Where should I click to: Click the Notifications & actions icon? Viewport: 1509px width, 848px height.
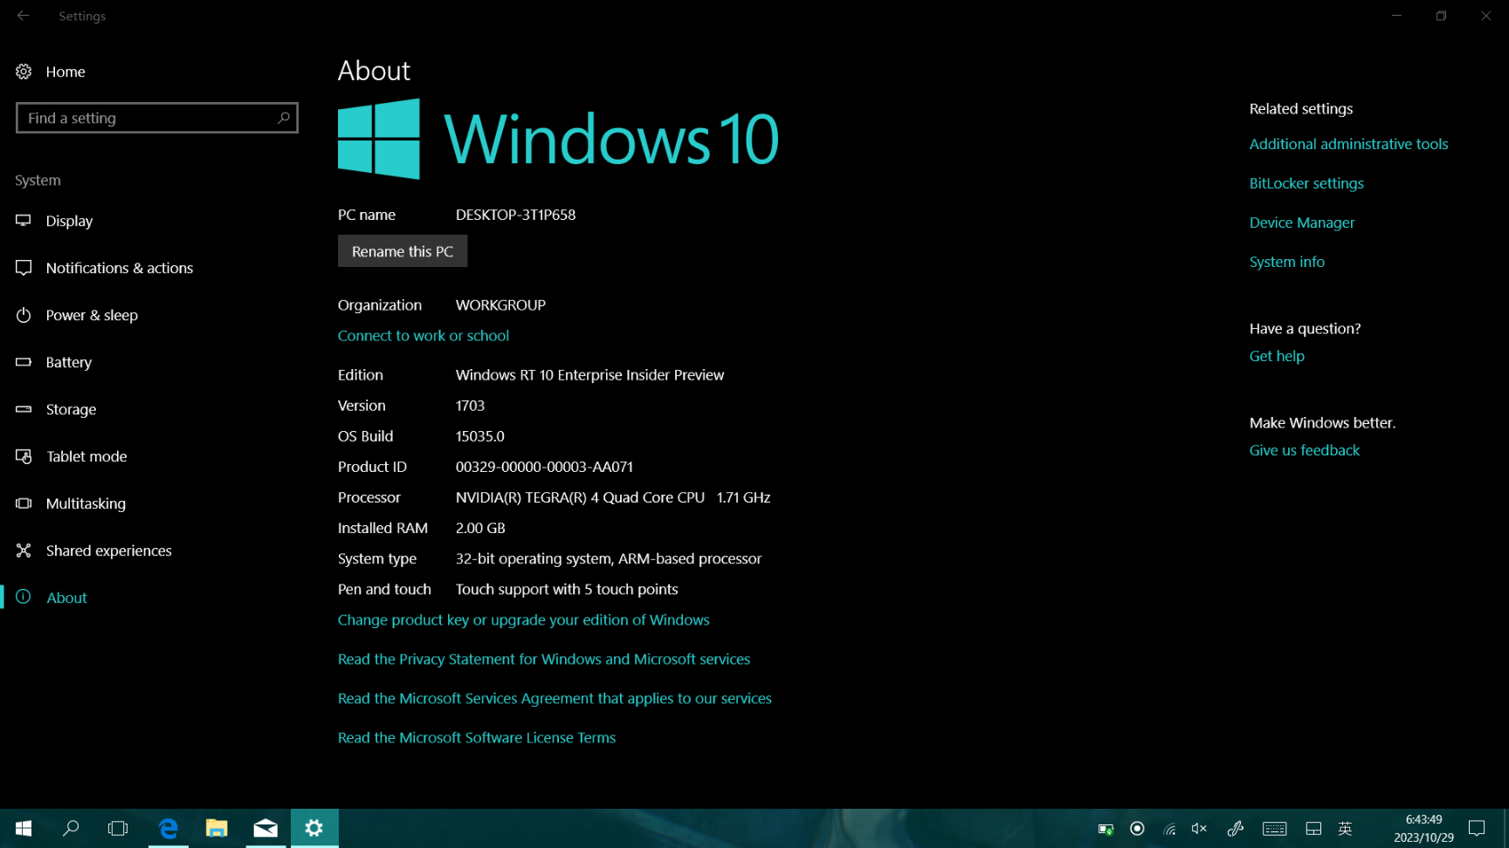24,268
